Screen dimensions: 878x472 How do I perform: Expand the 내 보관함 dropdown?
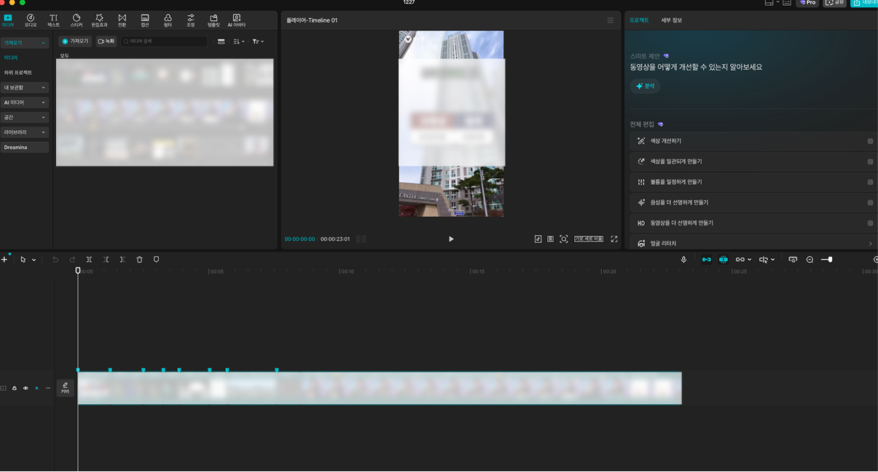(x=25, y=87)
